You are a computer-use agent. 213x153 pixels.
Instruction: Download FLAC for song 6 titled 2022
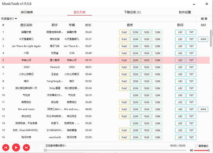click(124, 67)
